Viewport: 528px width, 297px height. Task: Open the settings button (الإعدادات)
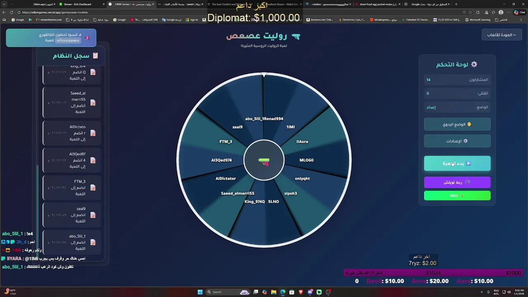coord(457,141)
